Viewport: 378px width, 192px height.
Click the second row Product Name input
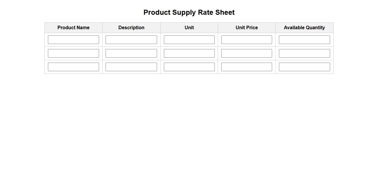coord(73,53)
